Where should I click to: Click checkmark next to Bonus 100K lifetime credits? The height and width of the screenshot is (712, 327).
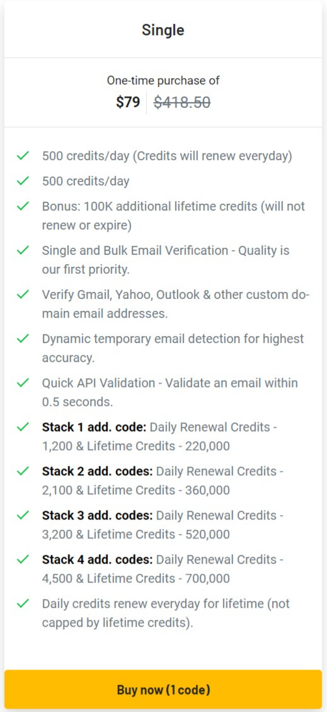[23, 206]
